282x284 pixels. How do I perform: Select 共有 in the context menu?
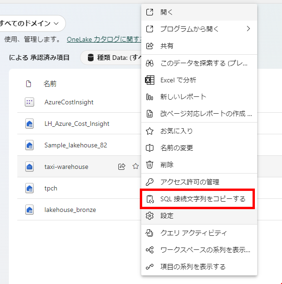199,46
